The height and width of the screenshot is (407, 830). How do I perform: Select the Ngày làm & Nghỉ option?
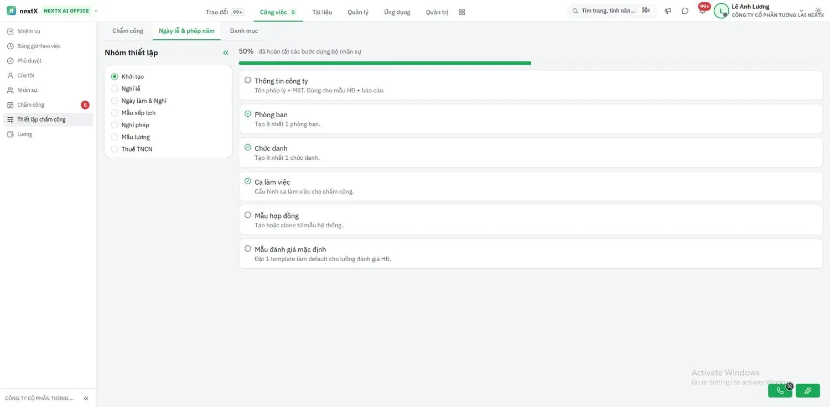pyautogui.click(x=115, y=101)
